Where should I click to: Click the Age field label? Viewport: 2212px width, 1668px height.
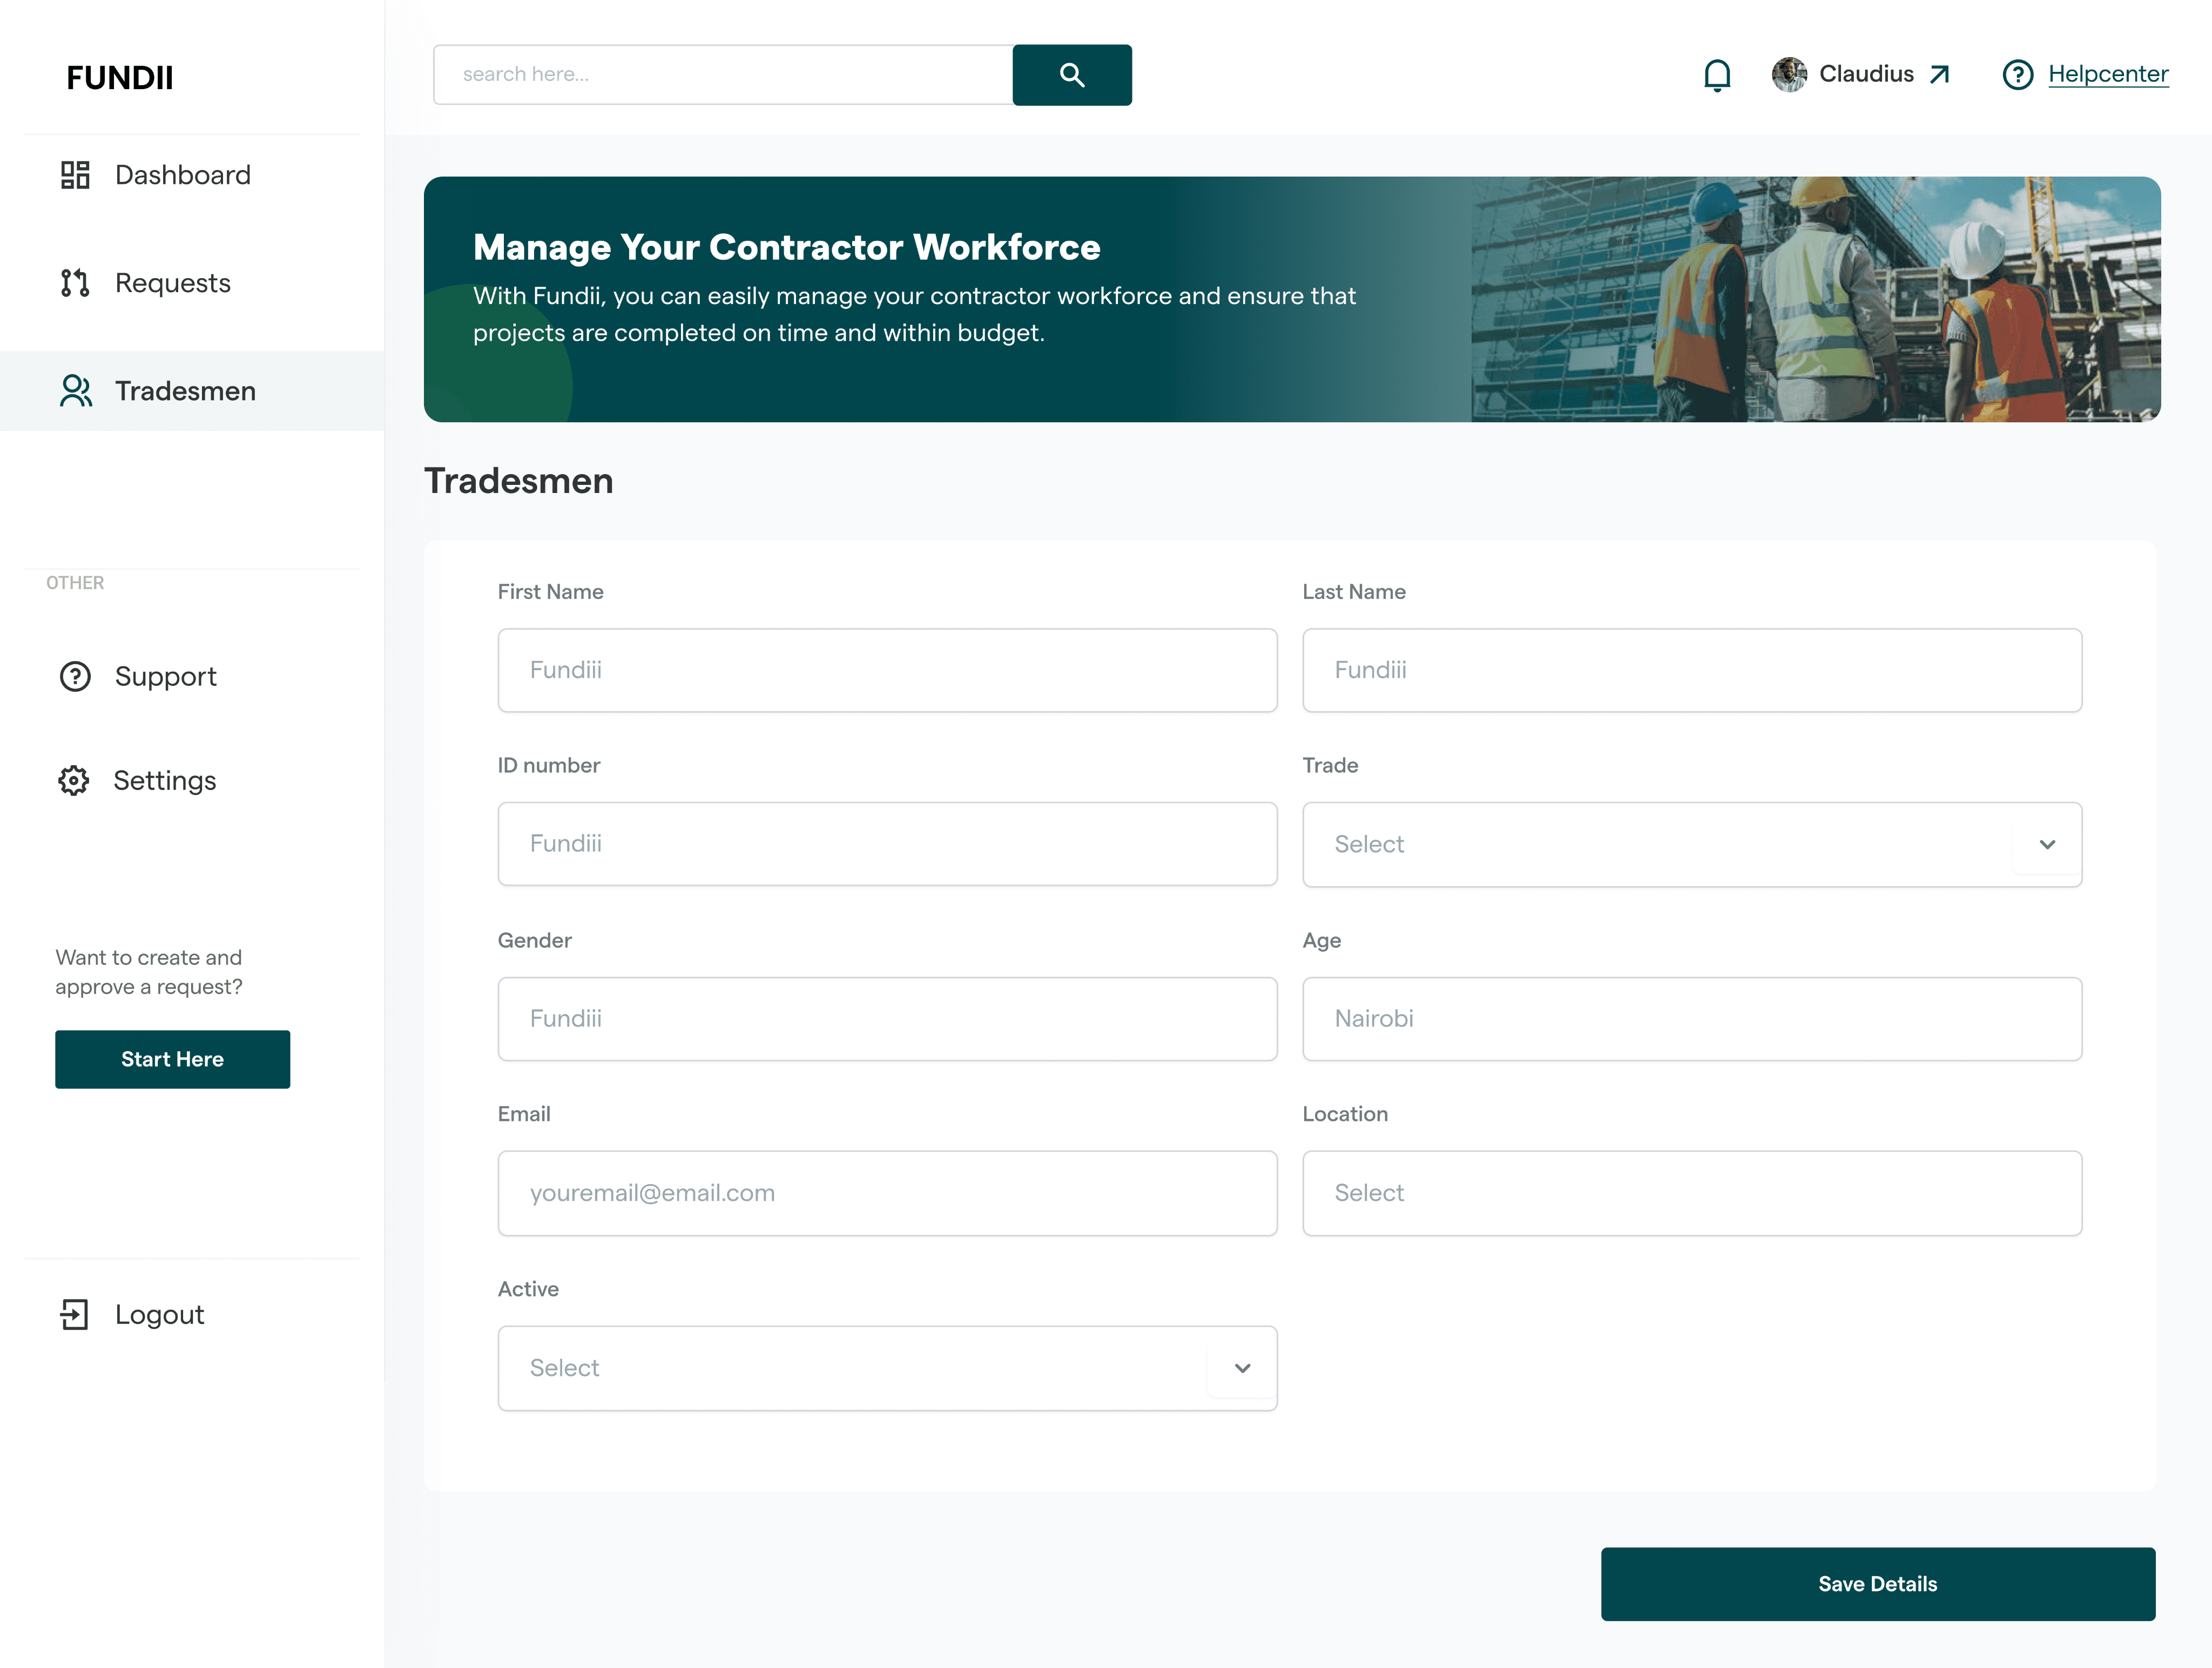[1322, 941]
